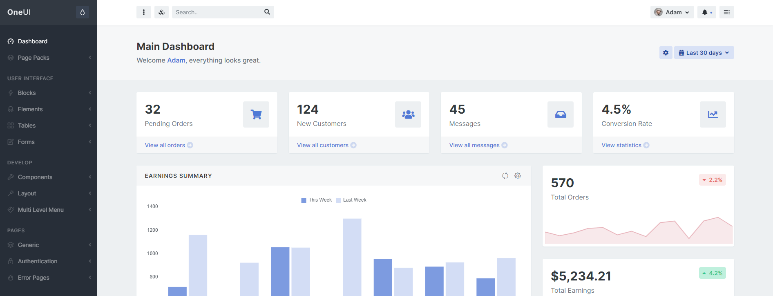Click the shopping cart icon
The height and width of the screenshot is (296, 773).
(x=256, y=114)
